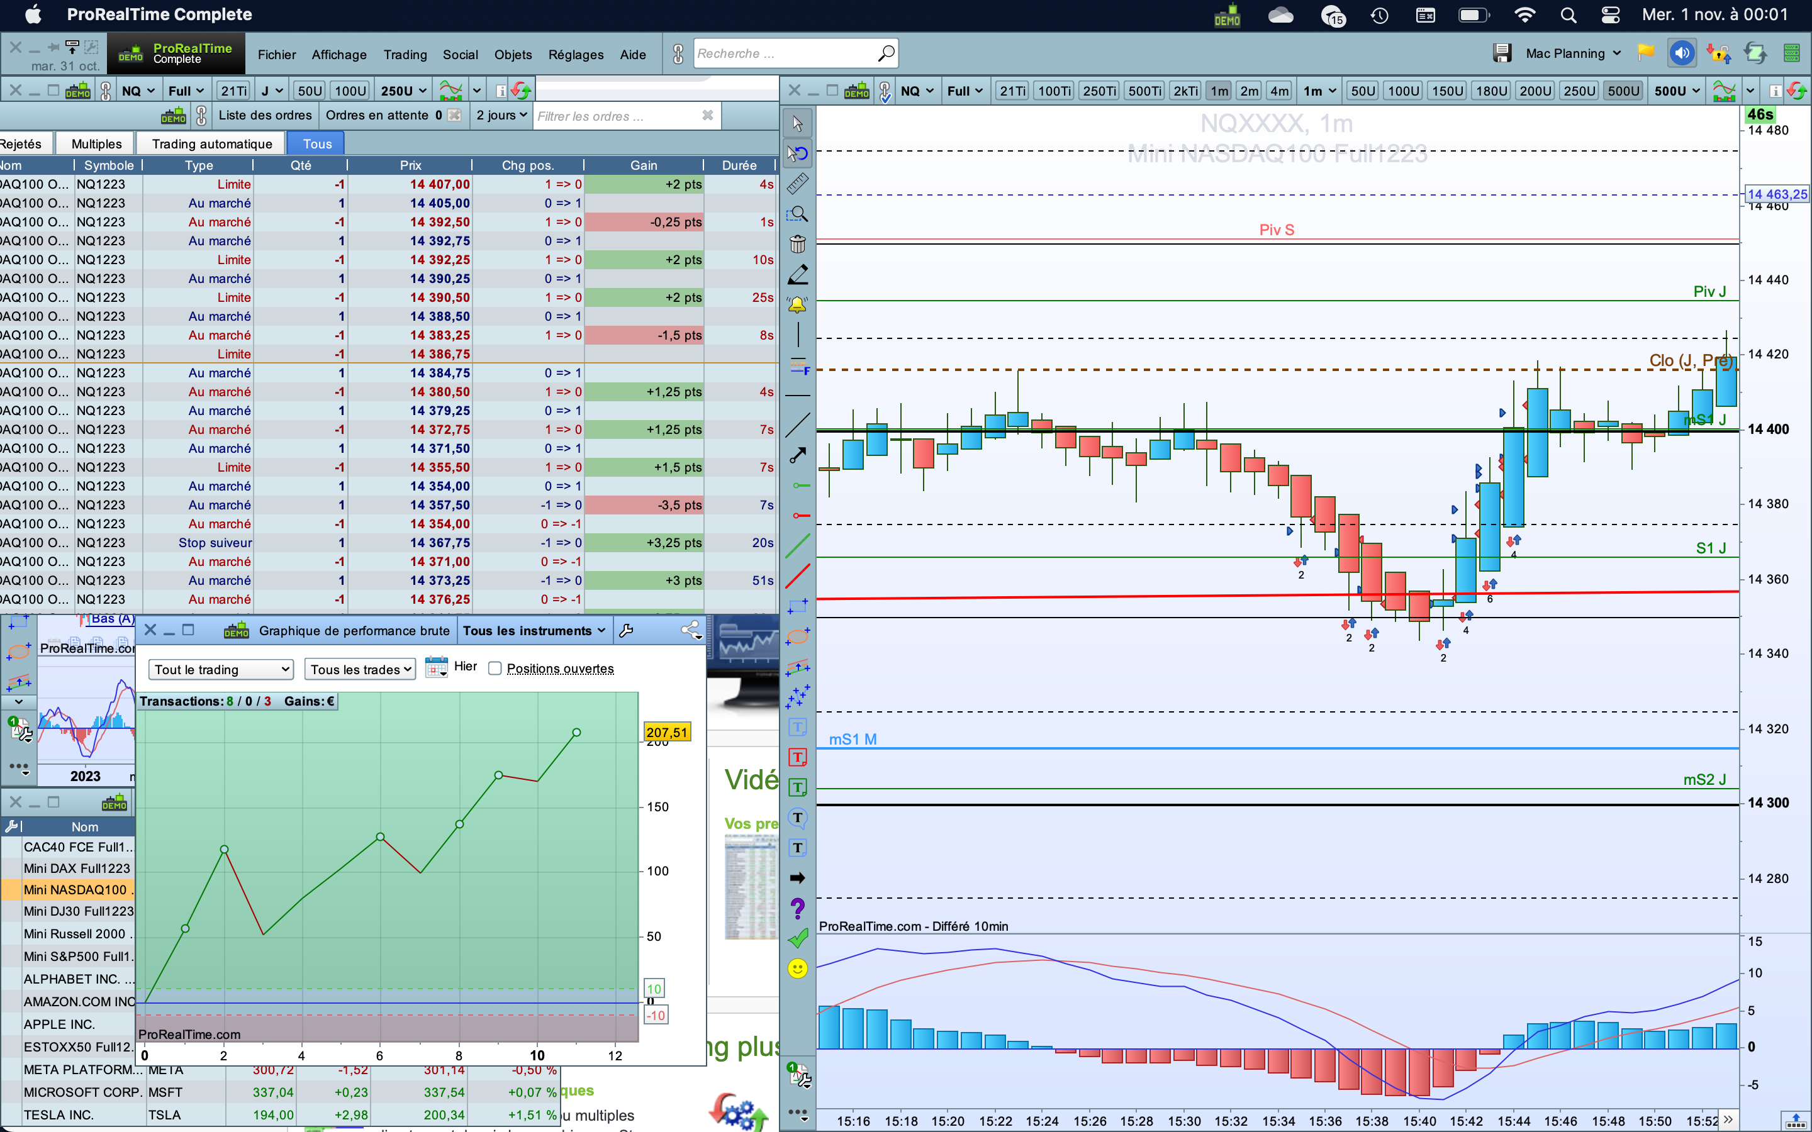This screenshot has width=1812, height=1132.
Task: Select the zoom magnifier tool
Action: [797, 214]
